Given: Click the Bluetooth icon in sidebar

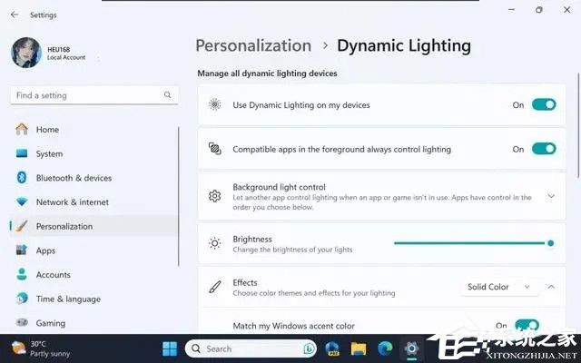Looking at the screenshot, I should [x=22, y=178].
